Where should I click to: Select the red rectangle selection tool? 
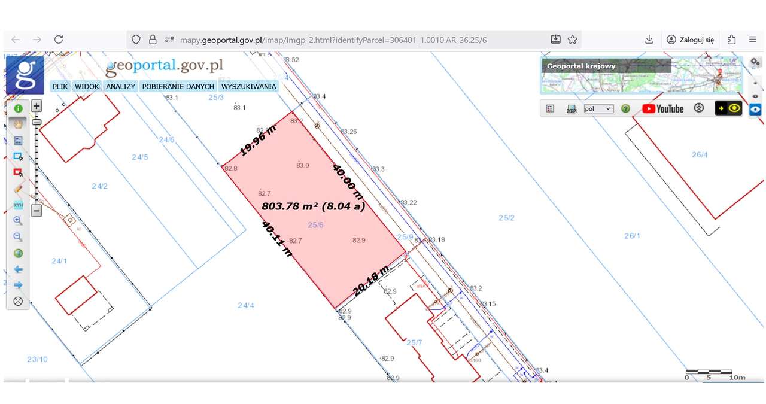point(18,172)
